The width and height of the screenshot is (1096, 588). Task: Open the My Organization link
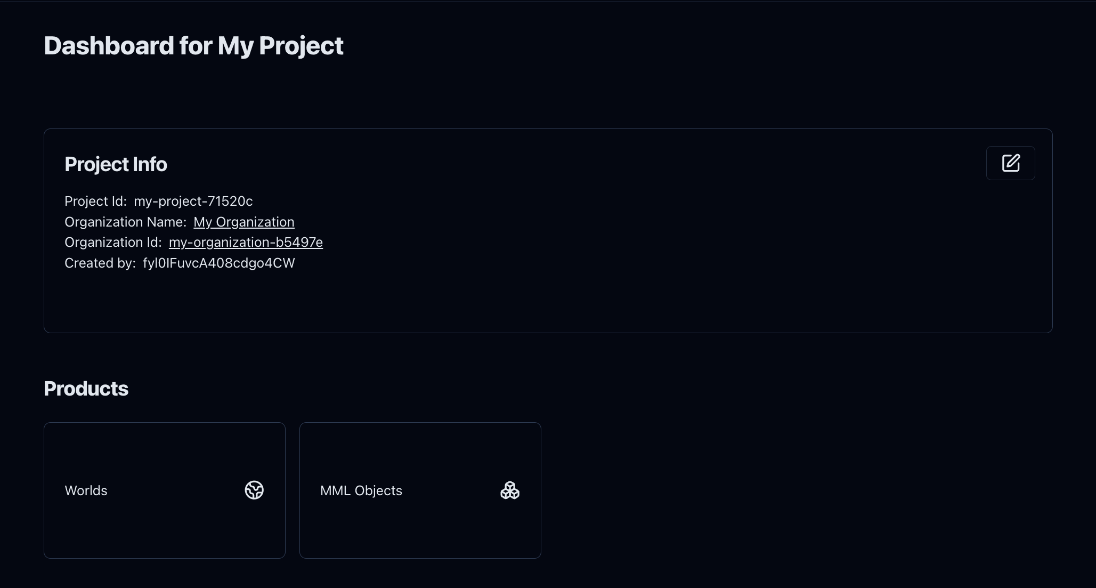[x=243, y=222]
